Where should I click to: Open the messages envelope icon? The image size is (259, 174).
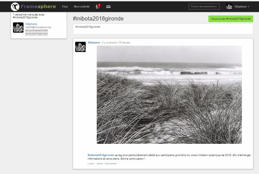tap(108, 7)
